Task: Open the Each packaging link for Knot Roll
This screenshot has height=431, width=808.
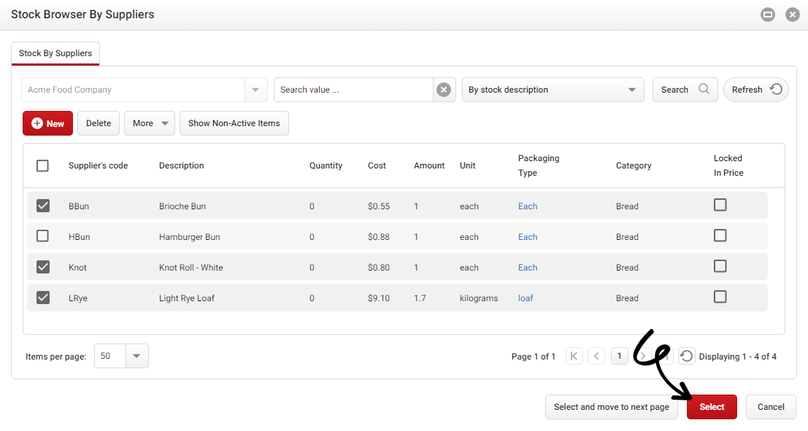Action: coord(528,267)
